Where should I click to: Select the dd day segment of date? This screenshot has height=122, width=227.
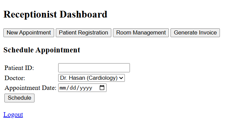coord(73,88)
